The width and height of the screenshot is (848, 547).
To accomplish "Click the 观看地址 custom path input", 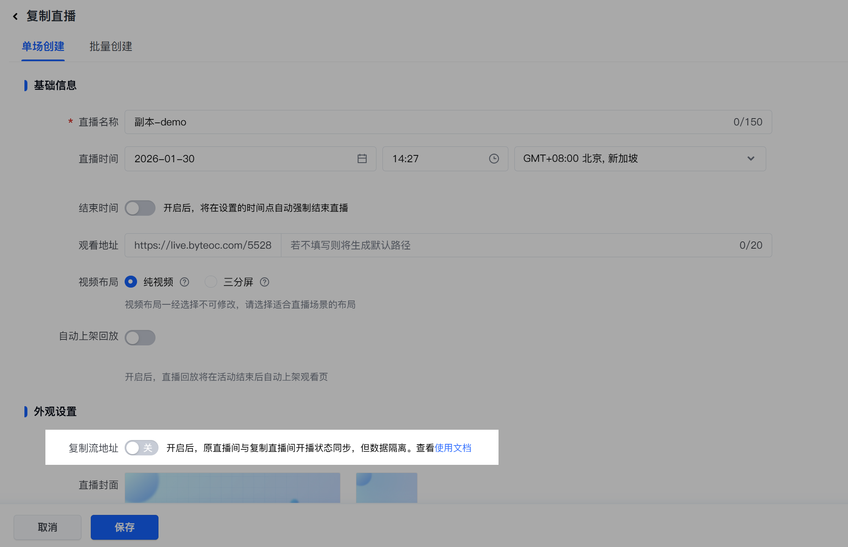I will pyautogui.click(x=526, y=245).
